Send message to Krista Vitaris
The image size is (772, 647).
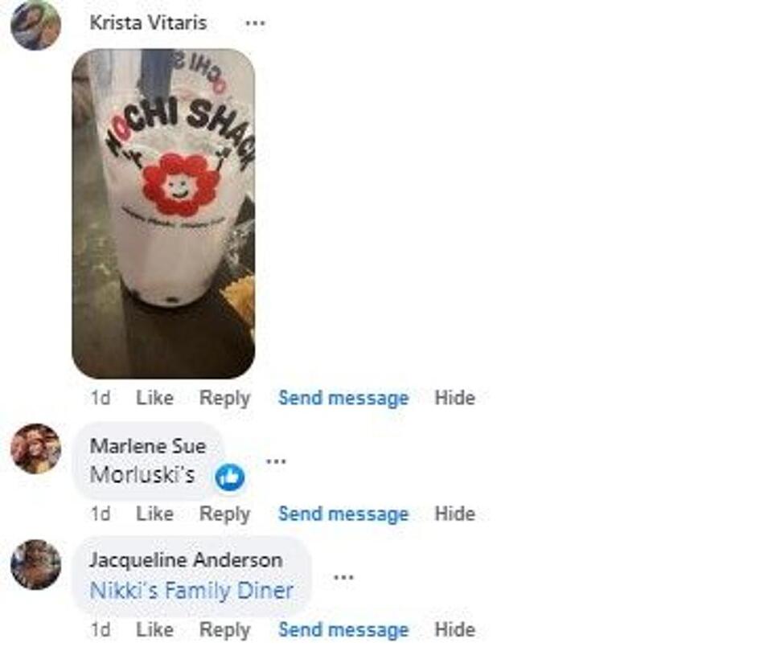click(343, 398)
